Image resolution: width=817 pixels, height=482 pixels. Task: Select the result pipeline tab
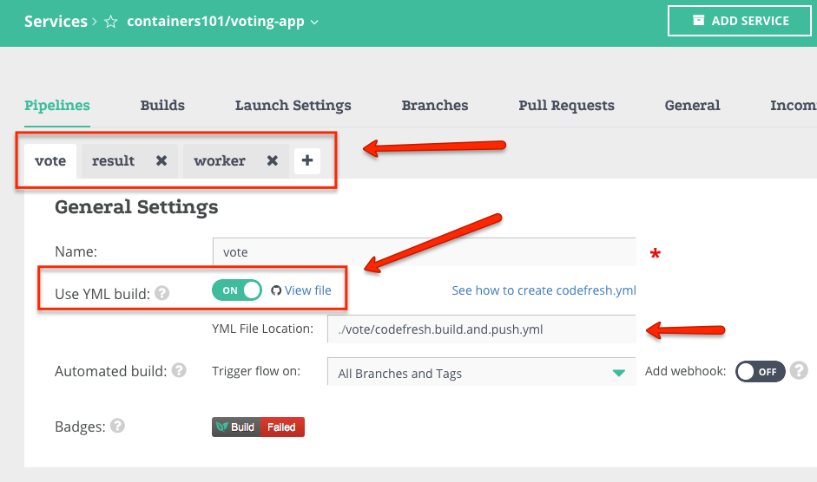pyautogui.click(x=114, y=161)
